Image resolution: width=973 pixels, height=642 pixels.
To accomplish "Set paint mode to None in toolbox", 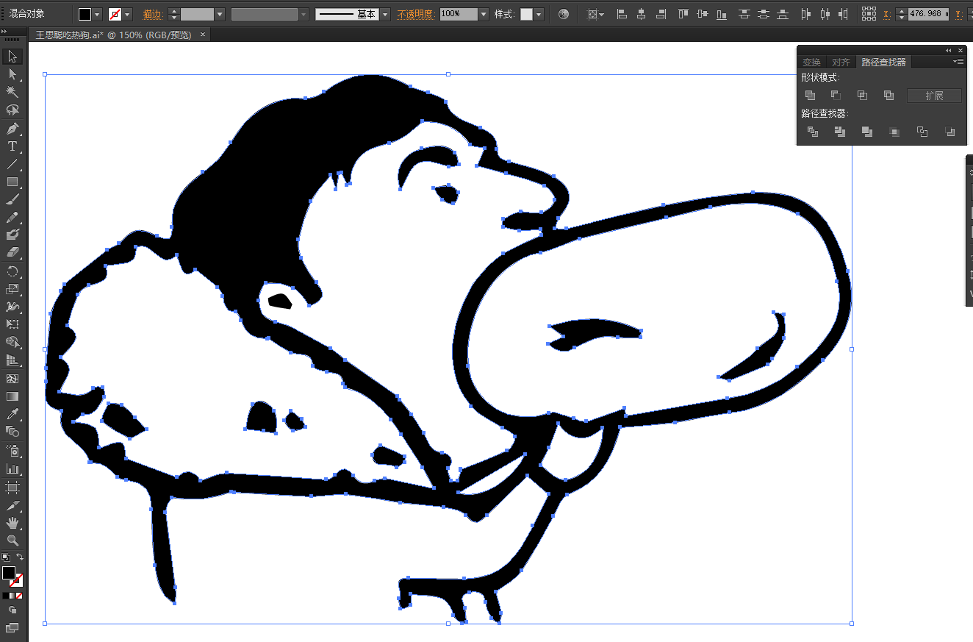I will click(x=19, y=596).
